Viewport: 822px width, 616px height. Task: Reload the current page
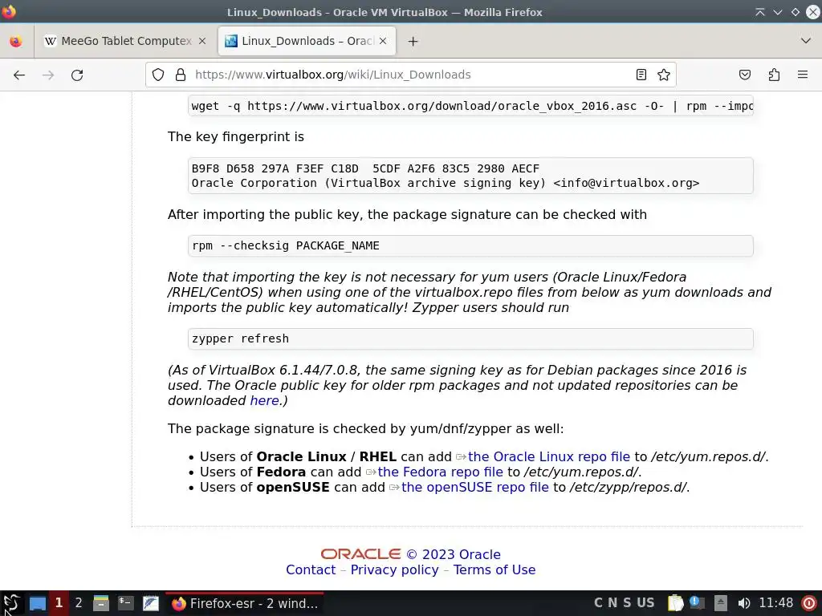(x=77, y=75)
